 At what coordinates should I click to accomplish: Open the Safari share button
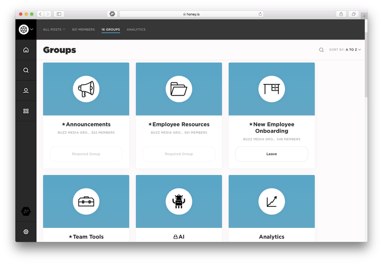click(x=341, y=14)
